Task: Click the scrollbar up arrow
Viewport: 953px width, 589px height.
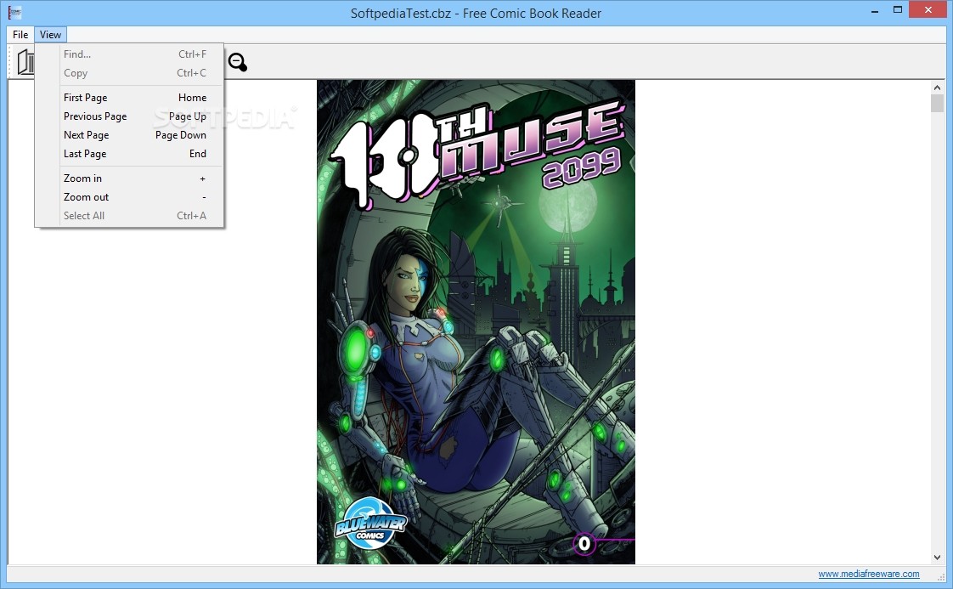Action: pyautogui.click(x=937, y=88)
